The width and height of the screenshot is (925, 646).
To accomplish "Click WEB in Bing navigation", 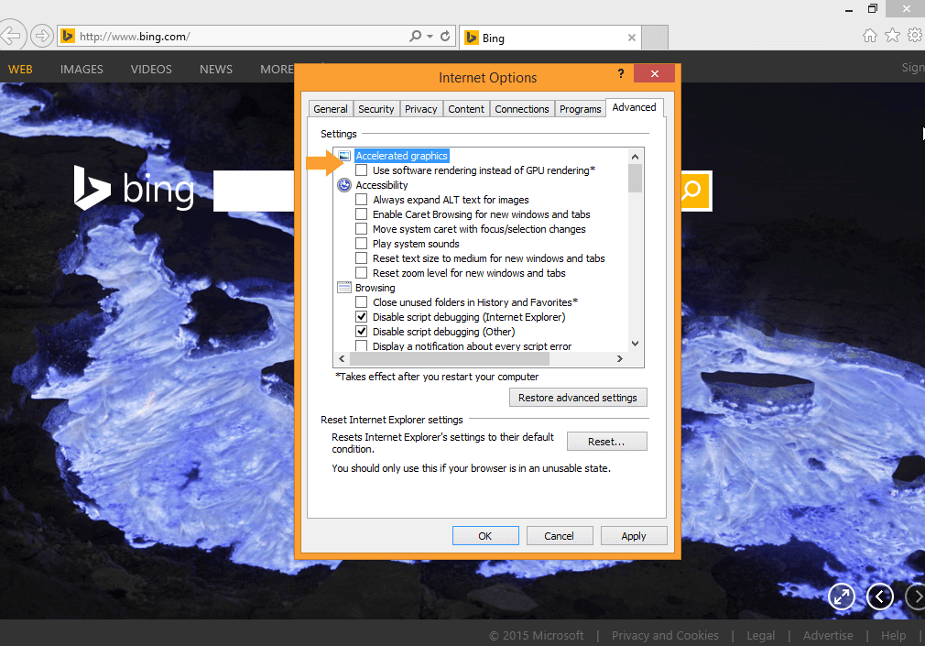I will [x=20, y=69].
